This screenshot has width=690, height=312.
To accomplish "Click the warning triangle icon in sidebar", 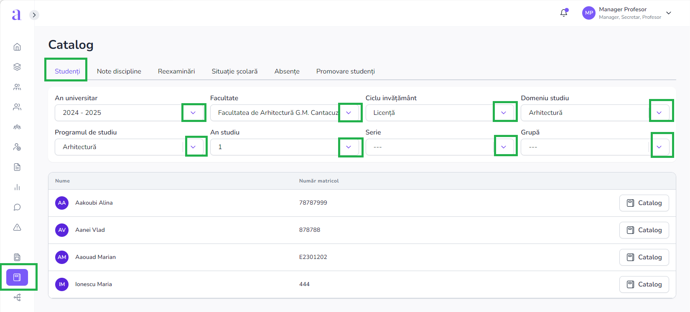I will 17,227.
